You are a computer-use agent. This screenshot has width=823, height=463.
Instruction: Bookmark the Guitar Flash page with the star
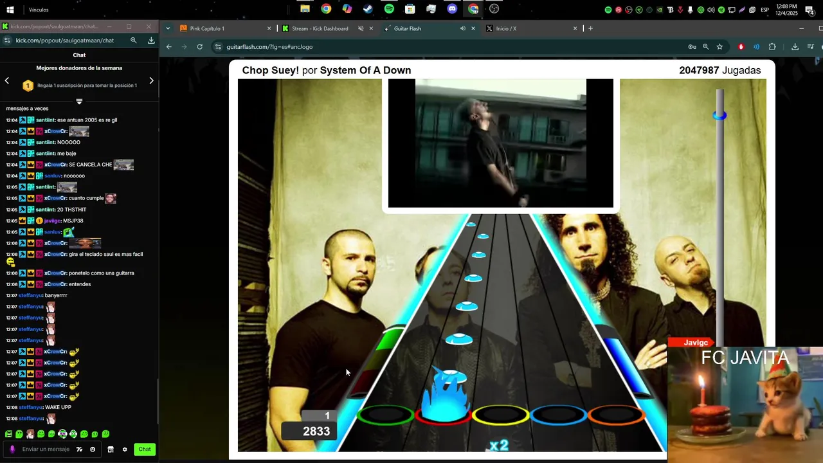[719, 47]
